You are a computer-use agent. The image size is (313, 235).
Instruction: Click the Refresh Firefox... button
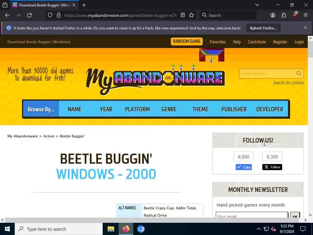(x=263, y=28)
